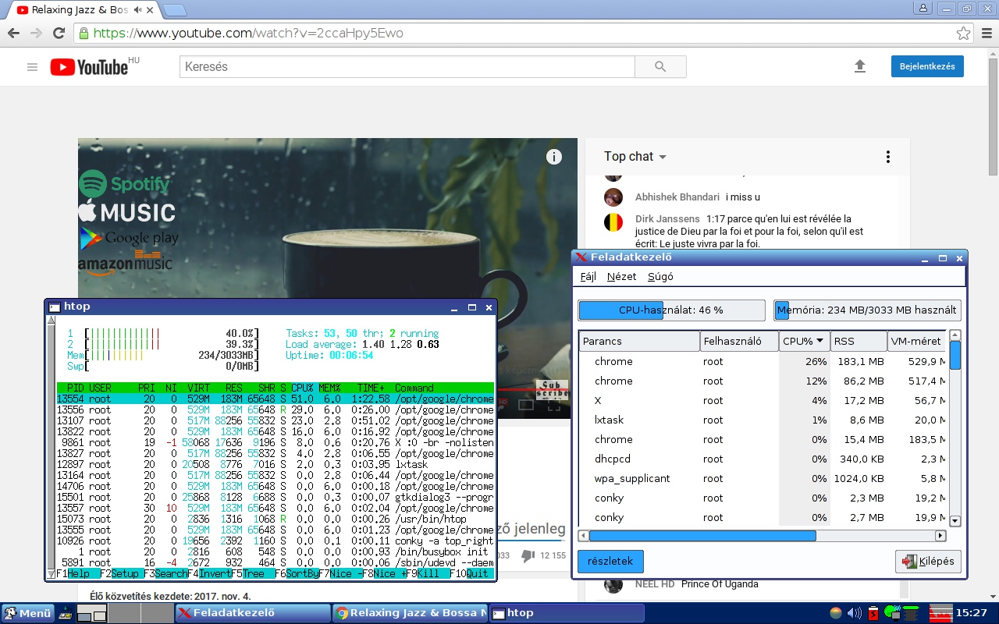Sort by Parancs column header
This screenshot has height=624, width=999.
[x=639, y=341]
